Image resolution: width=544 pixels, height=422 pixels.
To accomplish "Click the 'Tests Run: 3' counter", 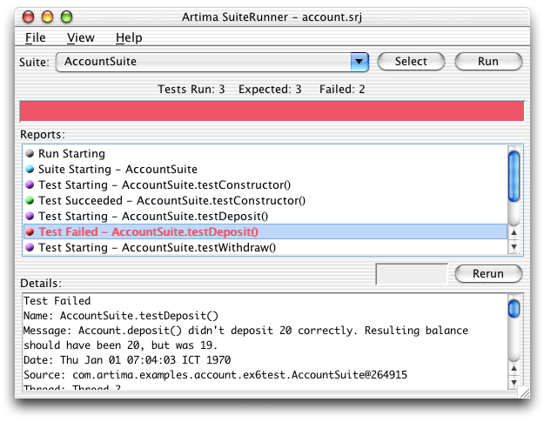I will [x=191, y=89].
